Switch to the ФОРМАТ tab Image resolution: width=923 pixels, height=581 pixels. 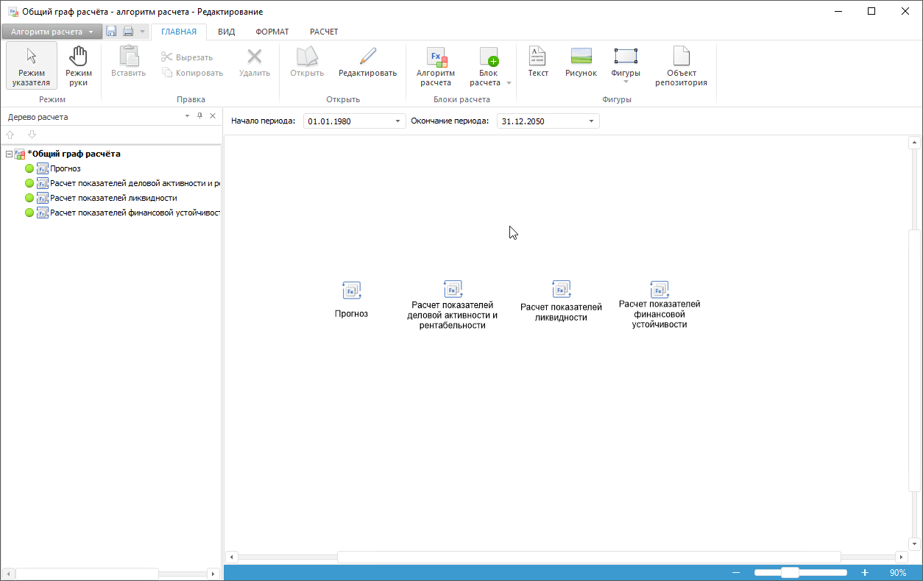[x=272, y=32]
